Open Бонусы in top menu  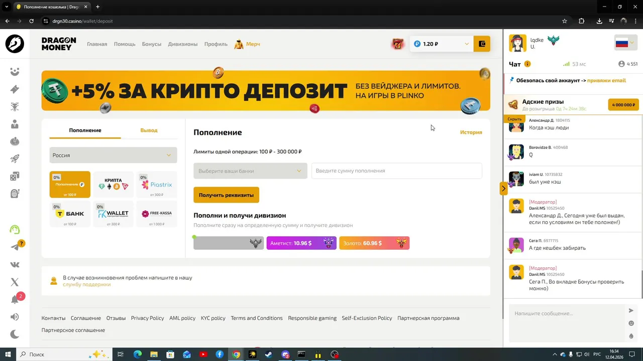152,44
